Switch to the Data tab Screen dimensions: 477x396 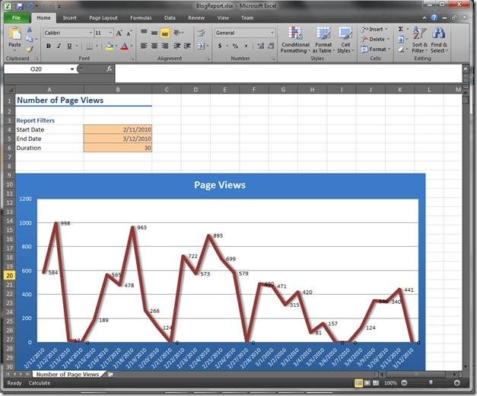(170, 18)
